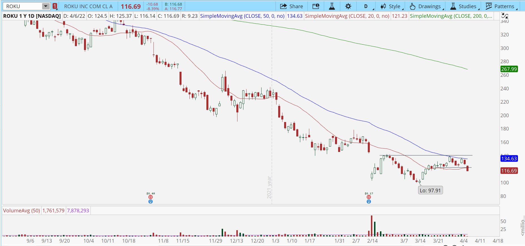Click the earnings phone icon near 2/14
The height and width of the screenshot is (246, 525).
click(369, 197)
